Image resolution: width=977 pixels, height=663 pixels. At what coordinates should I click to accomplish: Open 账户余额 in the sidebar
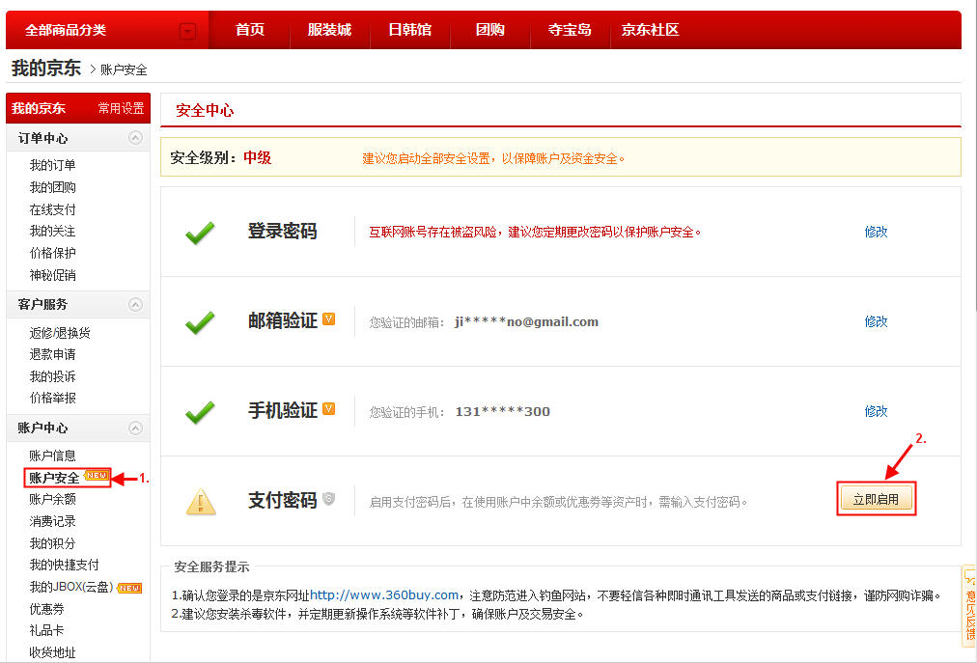52,499
